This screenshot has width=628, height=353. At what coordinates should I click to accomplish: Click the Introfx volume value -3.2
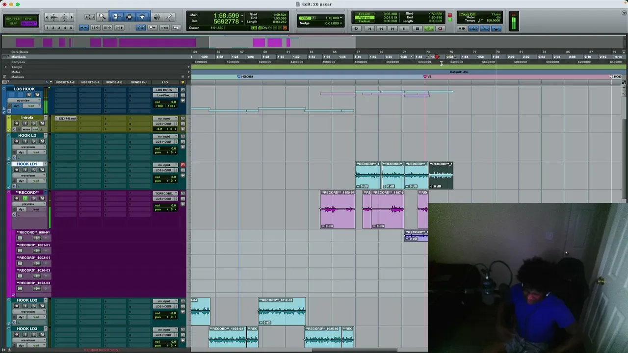tap(159, 129)
